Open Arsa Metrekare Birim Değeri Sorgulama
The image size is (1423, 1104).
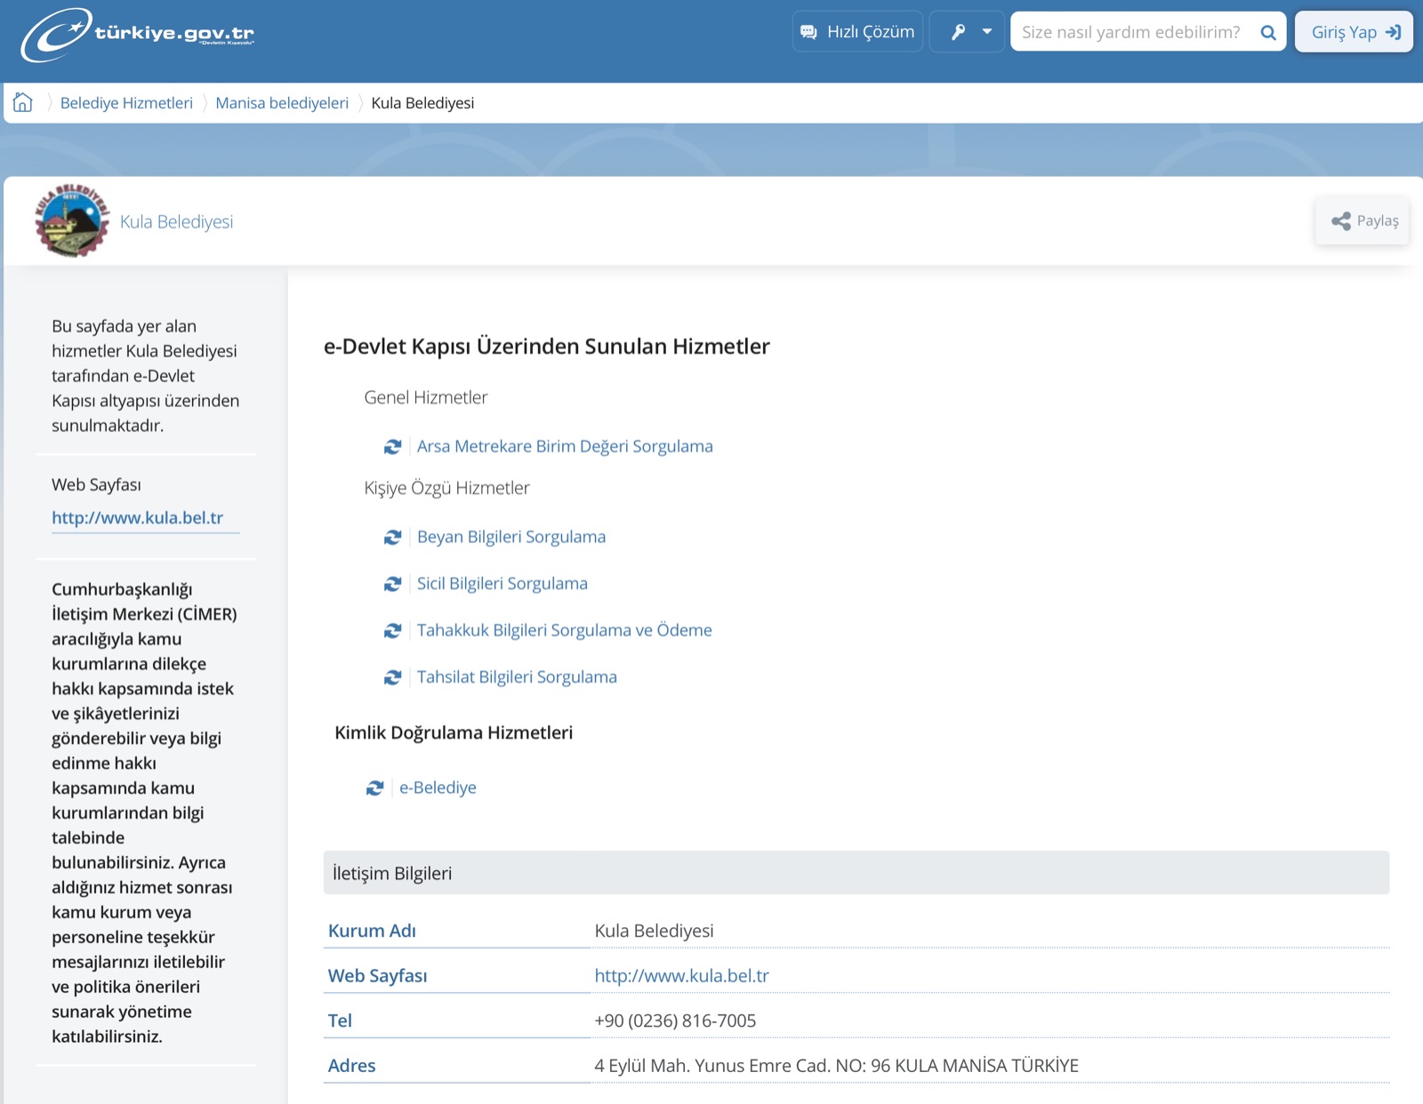(565, 446)
